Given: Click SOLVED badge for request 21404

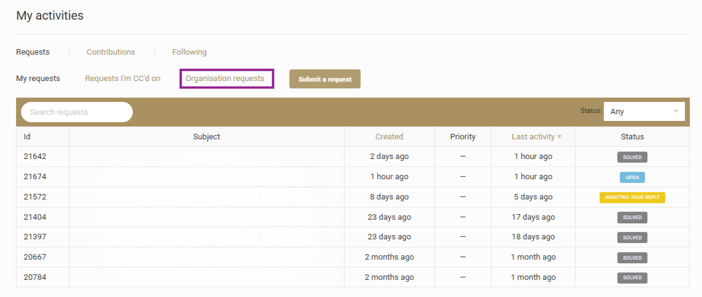Looking at the screenshot, I should pos(632,217).
